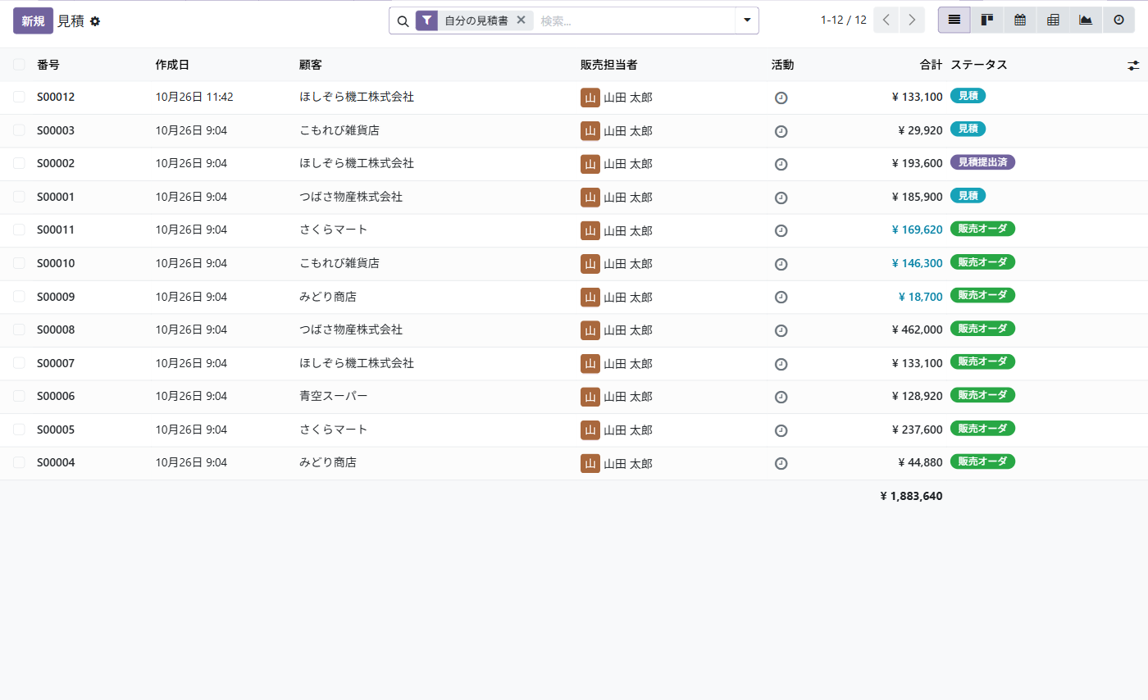This screenshot has width=1148, height=700.
Task: Switch to list view
Action: pos(954,20)
